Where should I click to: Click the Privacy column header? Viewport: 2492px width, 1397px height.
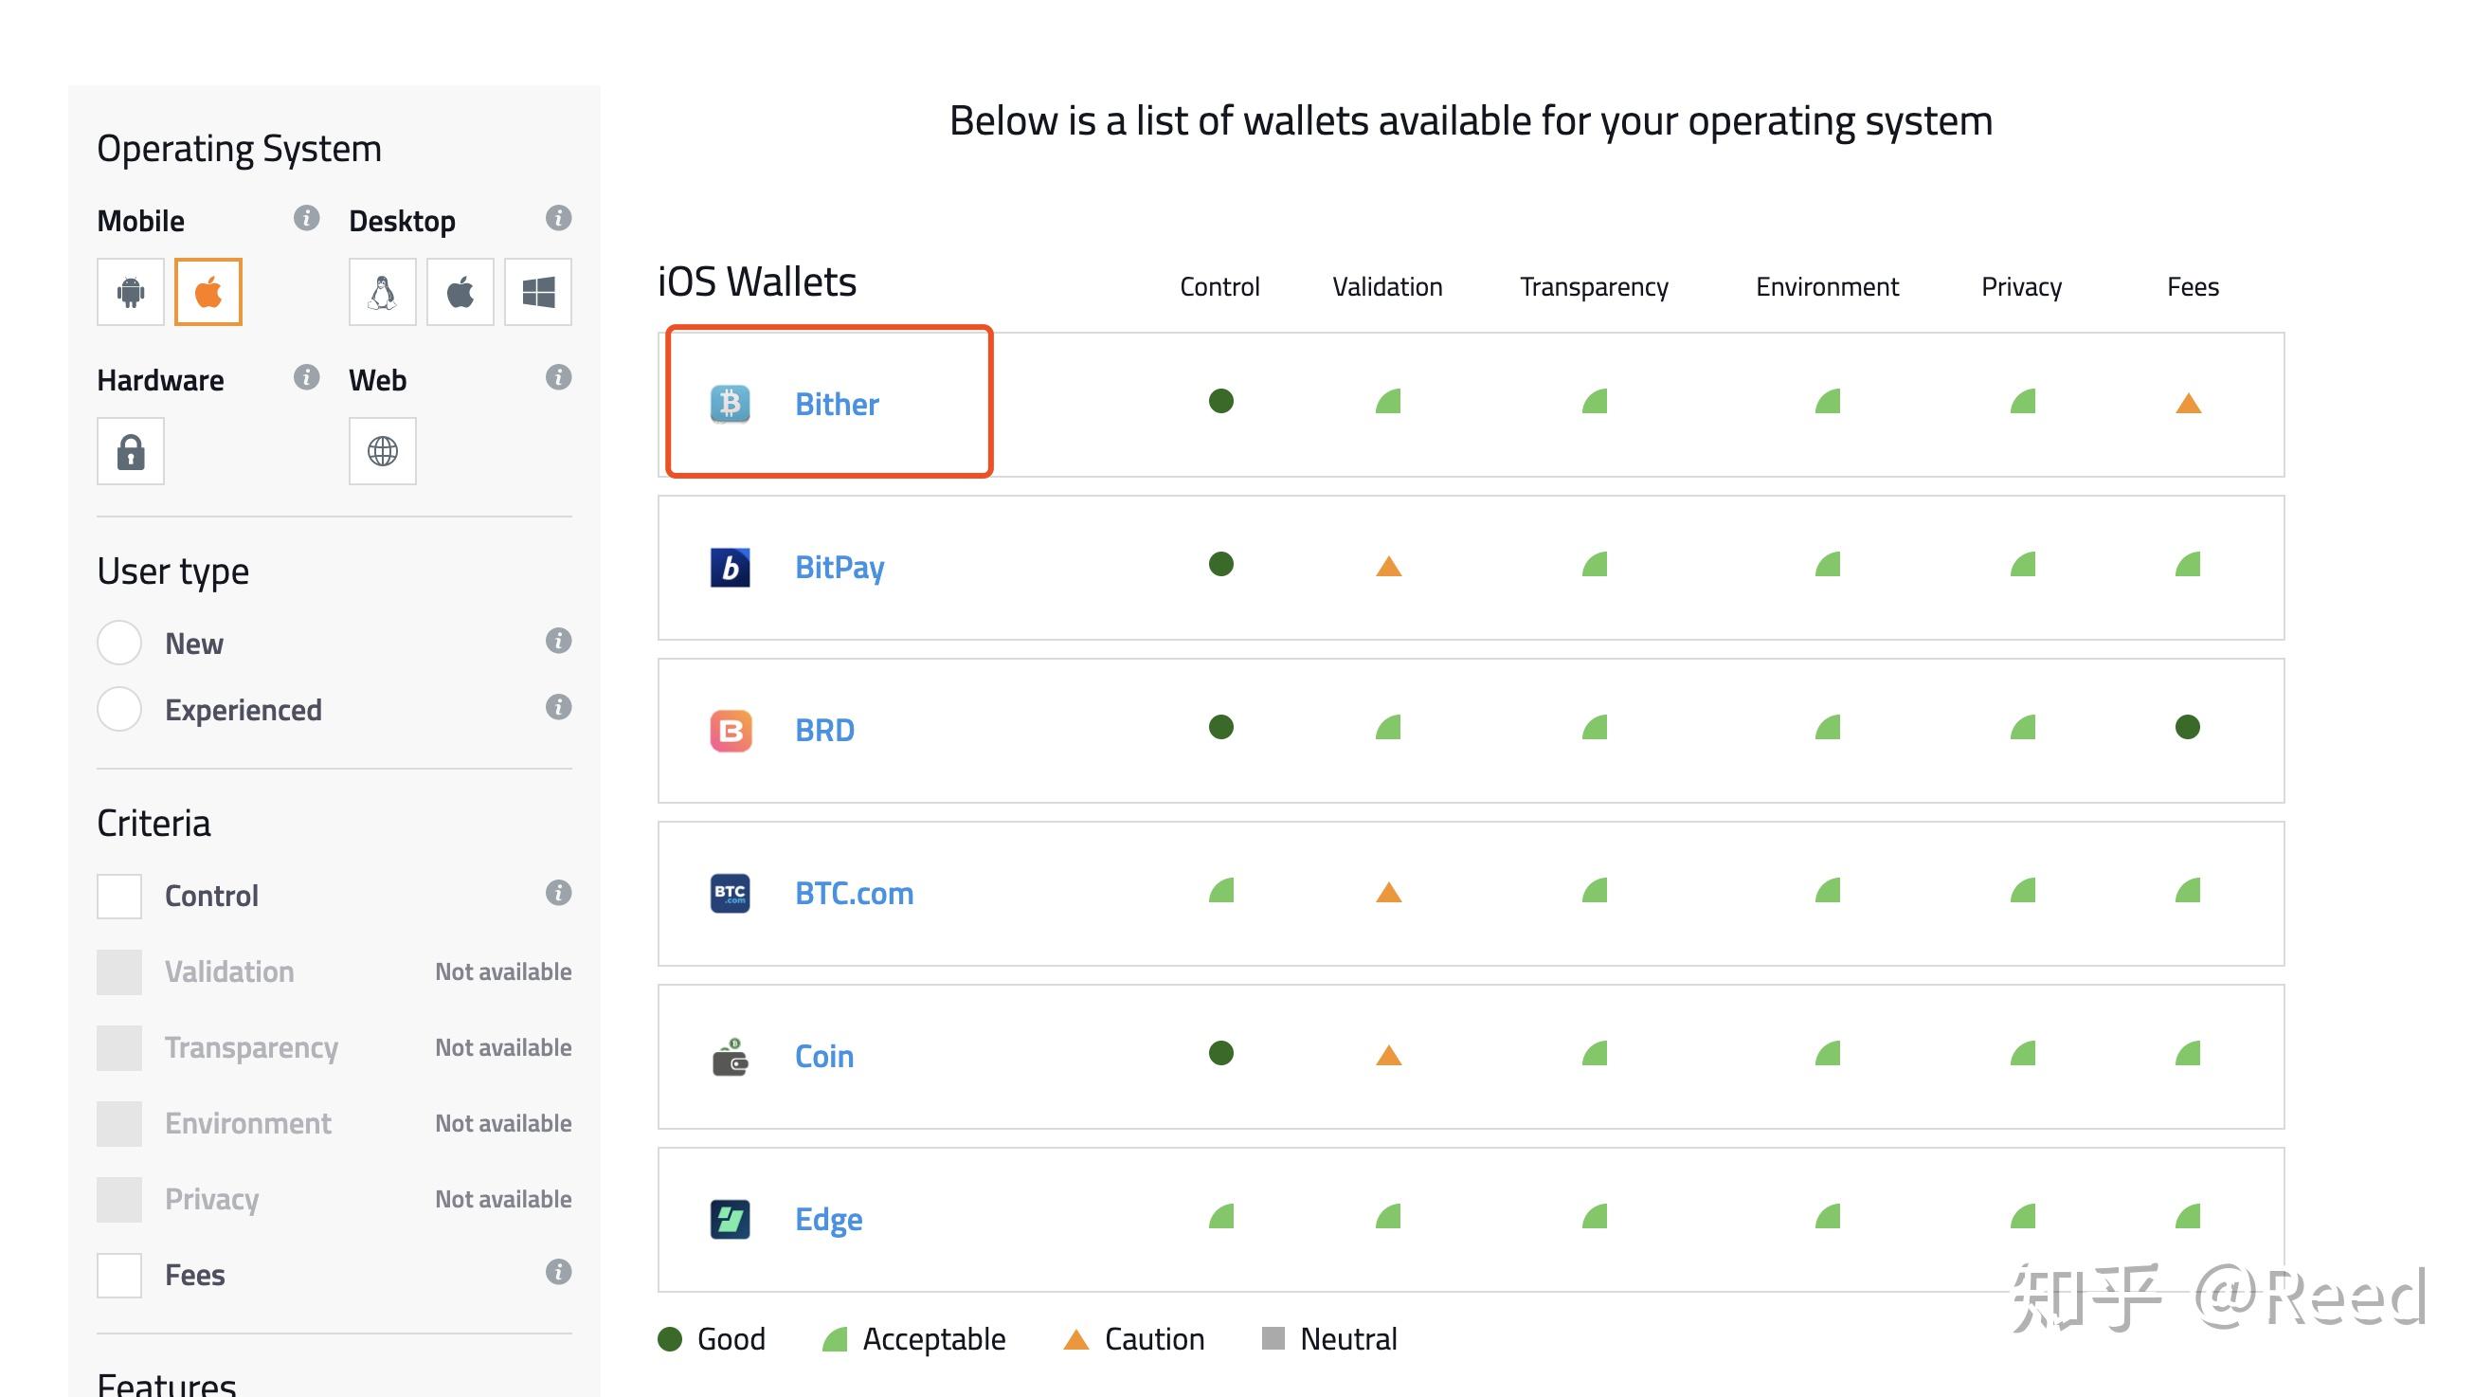[2022, 287]
